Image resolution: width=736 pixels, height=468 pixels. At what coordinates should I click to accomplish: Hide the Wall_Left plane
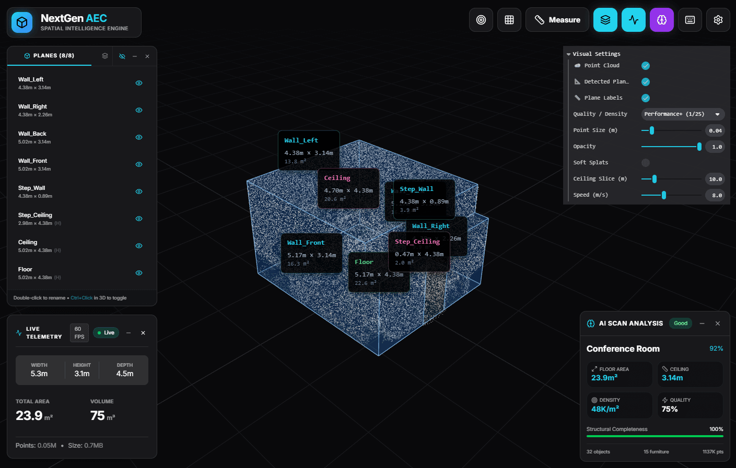point(139,83)
